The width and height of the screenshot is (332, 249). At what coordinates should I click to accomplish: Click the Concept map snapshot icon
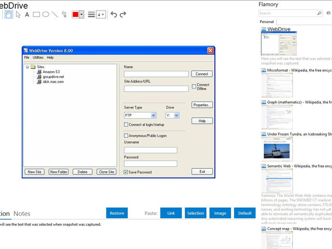tap(264, 229)
